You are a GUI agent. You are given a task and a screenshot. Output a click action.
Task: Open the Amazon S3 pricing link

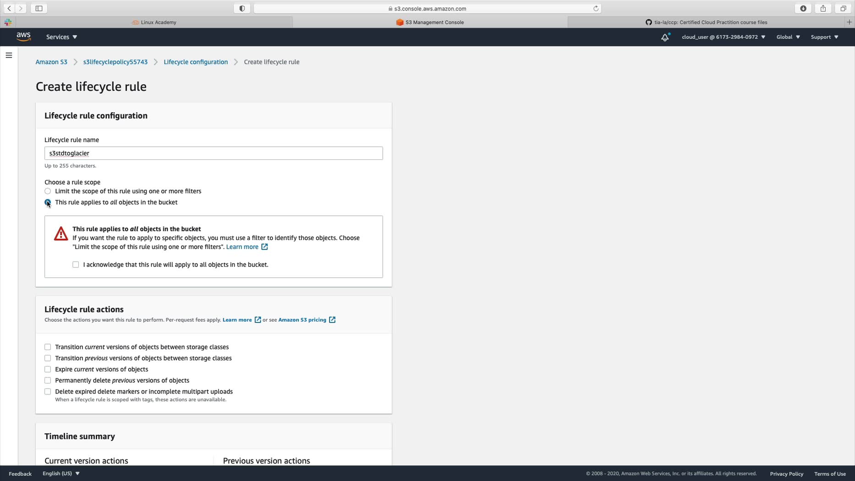pos(302,320)
